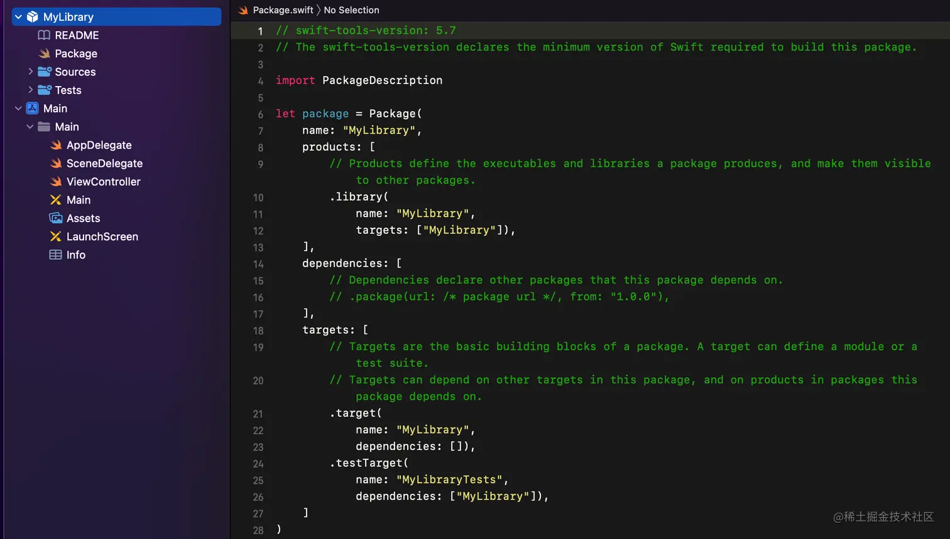Viewport: 950px width, 539px height.
Task: Click PackageDescription in the import line
Action: click(382, 80)
